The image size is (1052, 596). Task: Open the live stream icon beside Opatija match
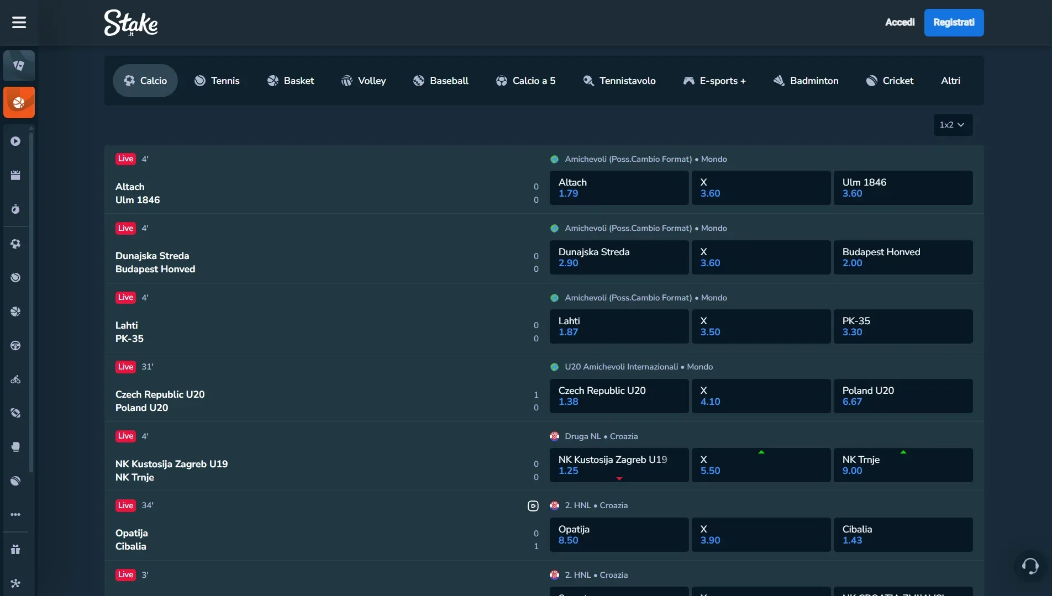point(533,505)
